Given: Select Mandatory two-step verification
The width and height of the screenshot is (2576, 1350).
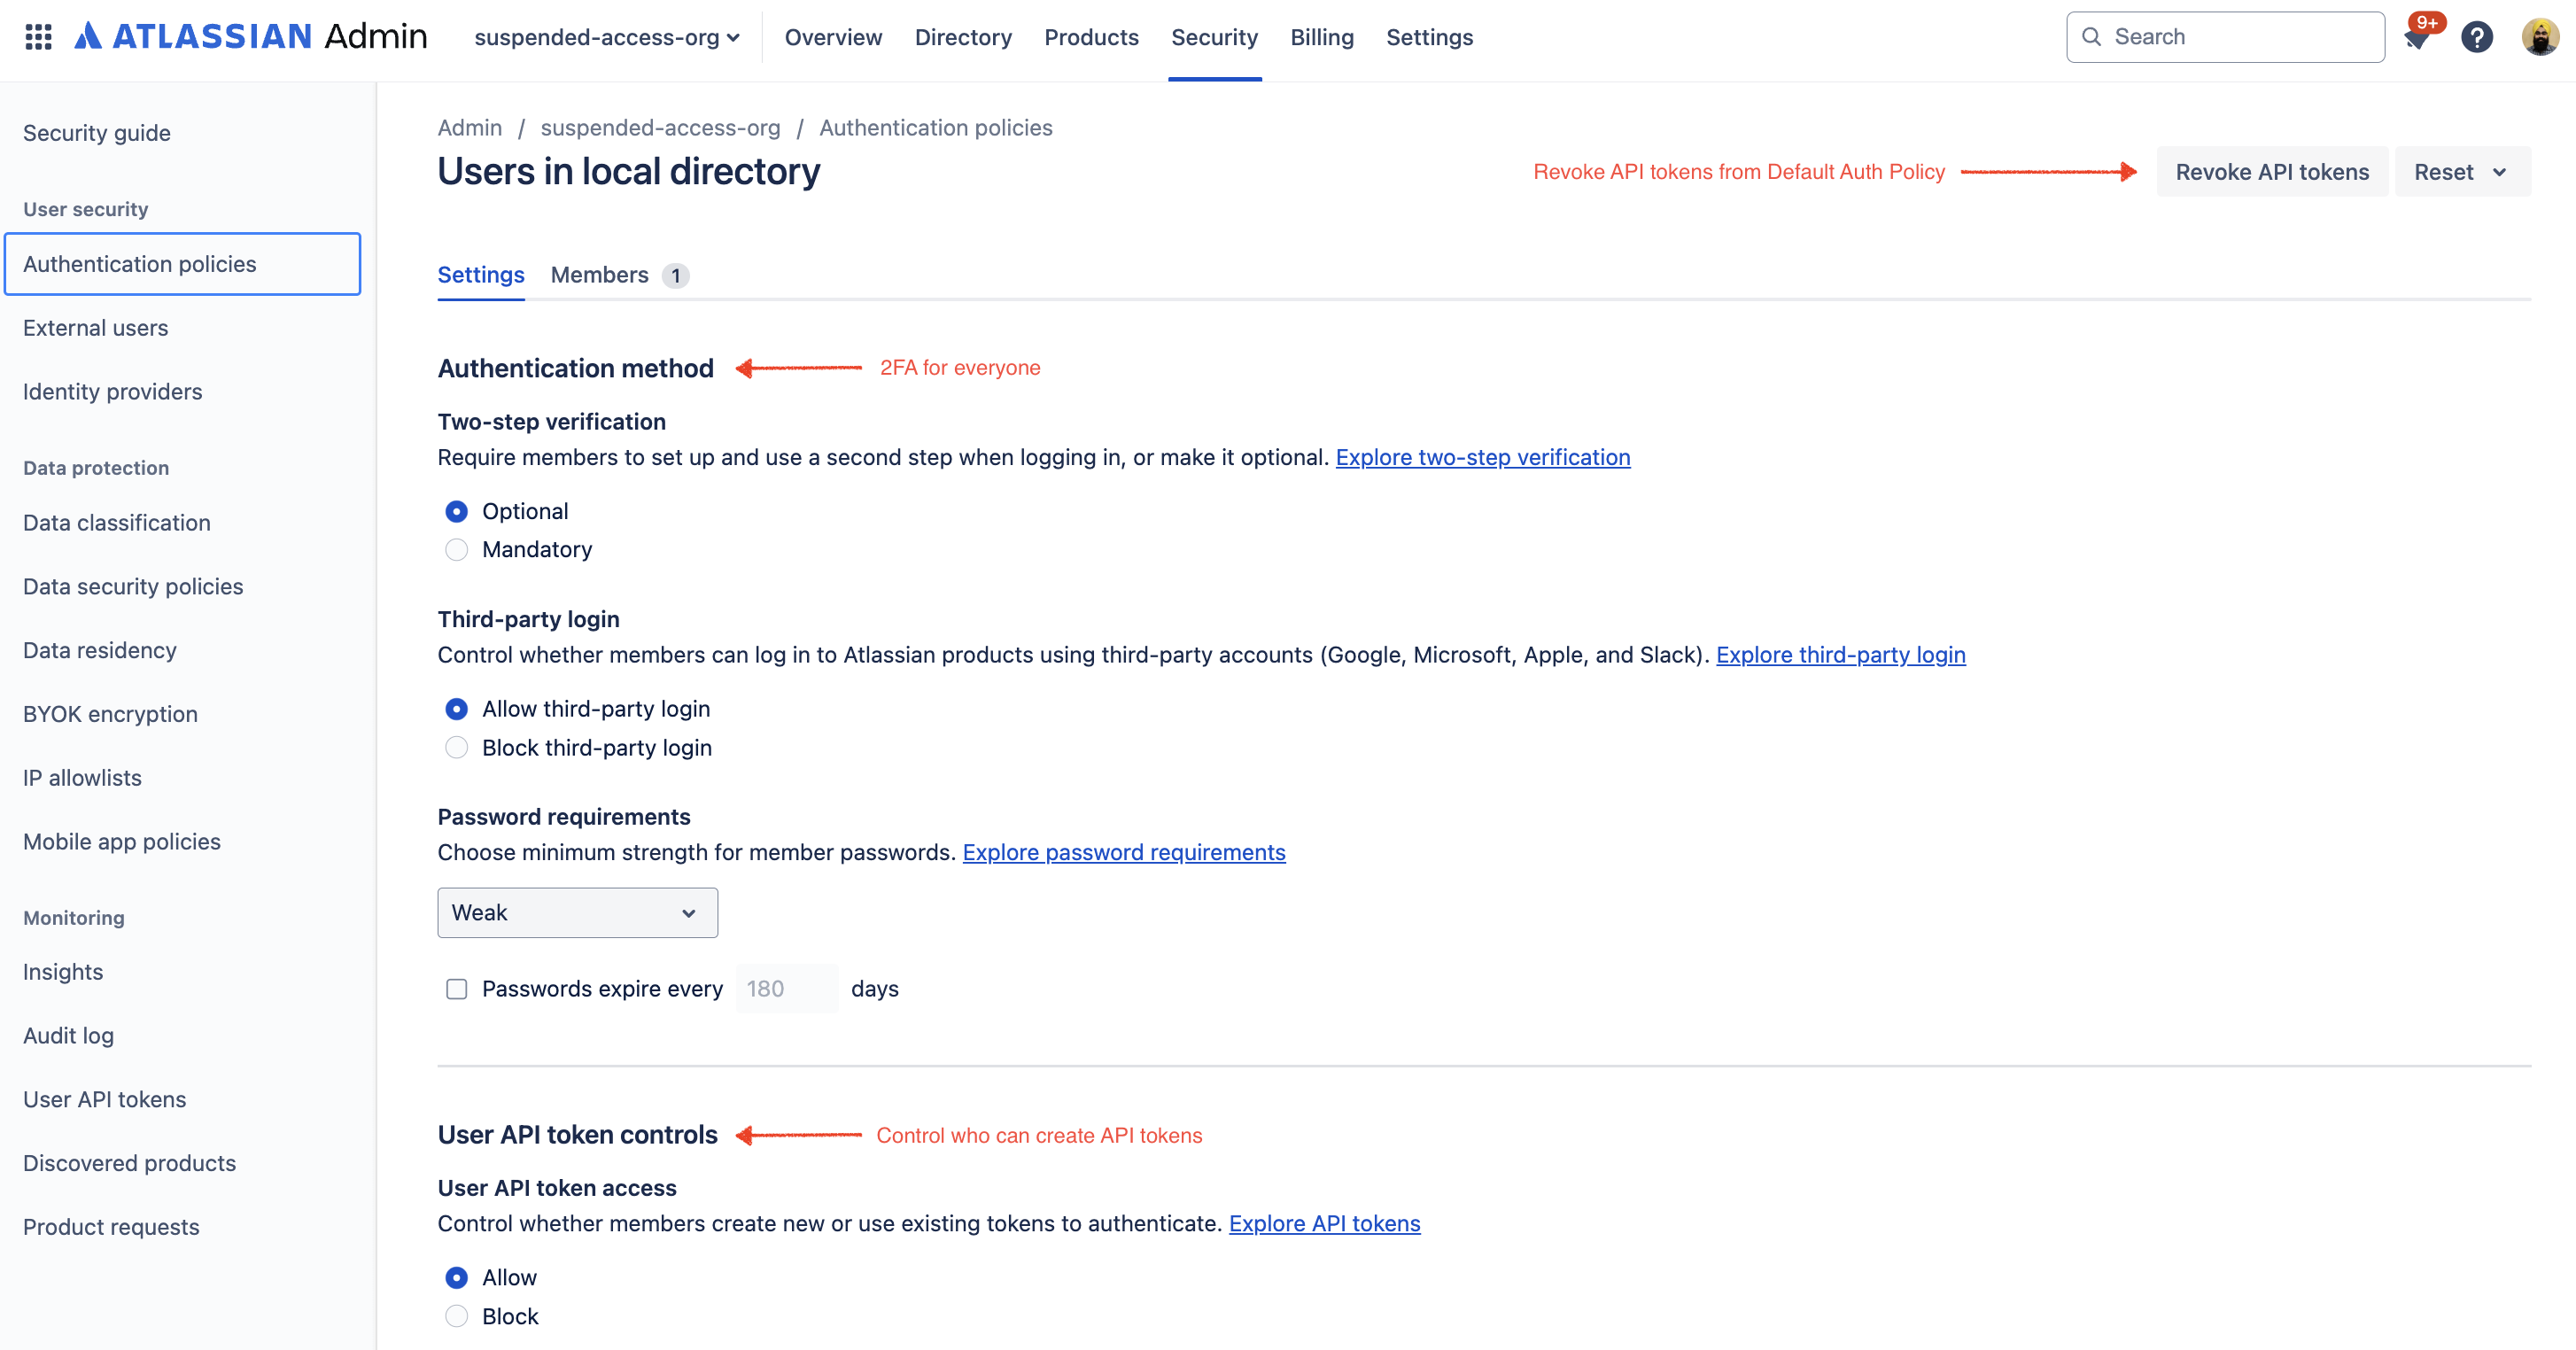Looking at the screenshot, I should click(x=456, y=550).
